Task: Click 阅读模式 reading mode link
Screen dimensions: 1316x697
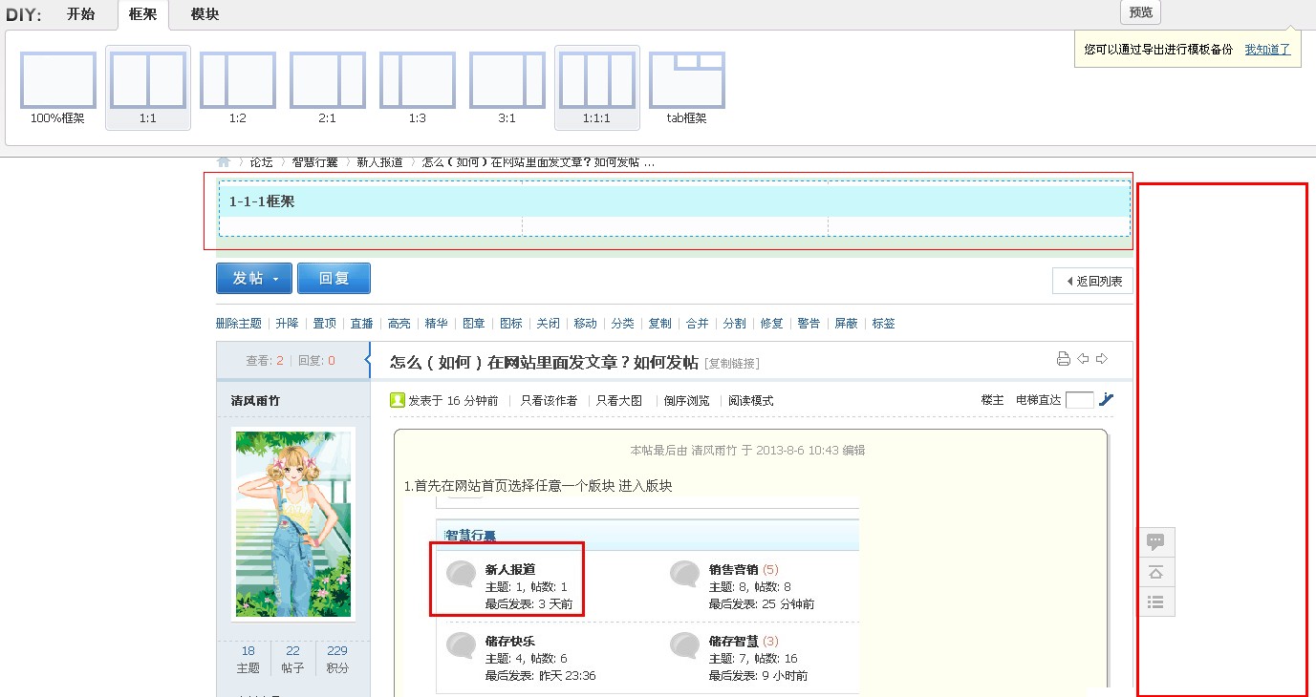Action: (x=751, y=401)
